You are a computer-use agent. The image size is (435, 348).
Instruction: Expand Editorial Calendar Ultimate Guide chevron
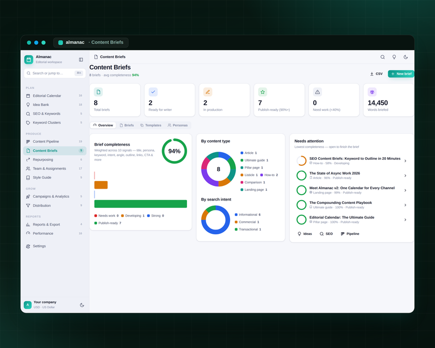pyautogui.click(x=405, y=220)
